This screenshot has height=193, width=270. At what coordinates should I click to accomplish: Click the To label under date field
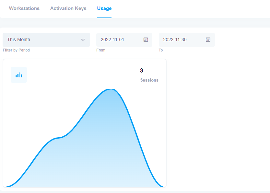coord(161,50)
